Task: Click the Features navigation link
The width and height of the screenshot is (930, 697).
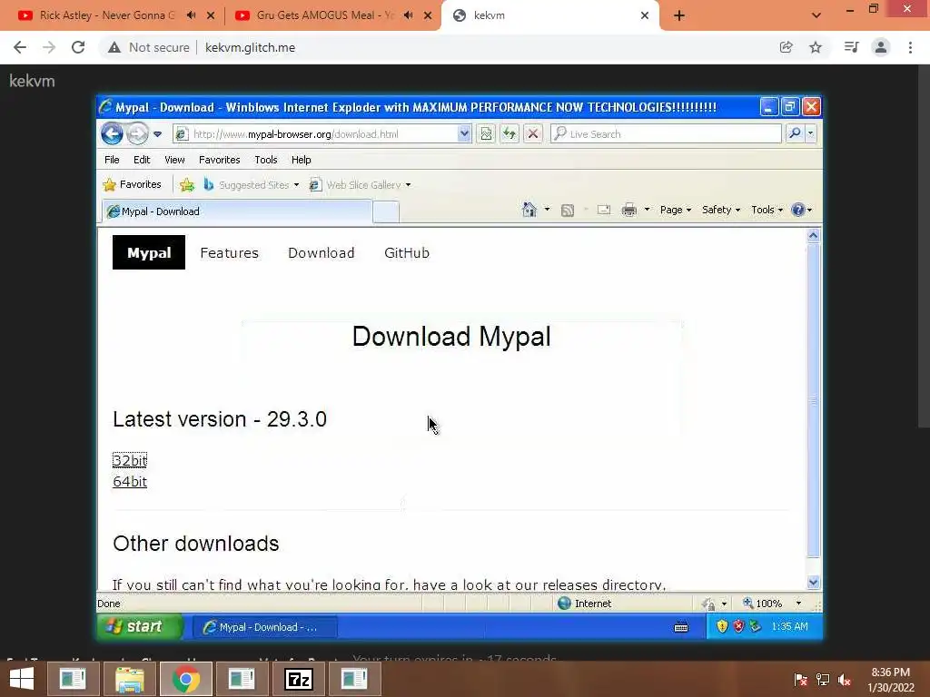Action: point(230,253)
